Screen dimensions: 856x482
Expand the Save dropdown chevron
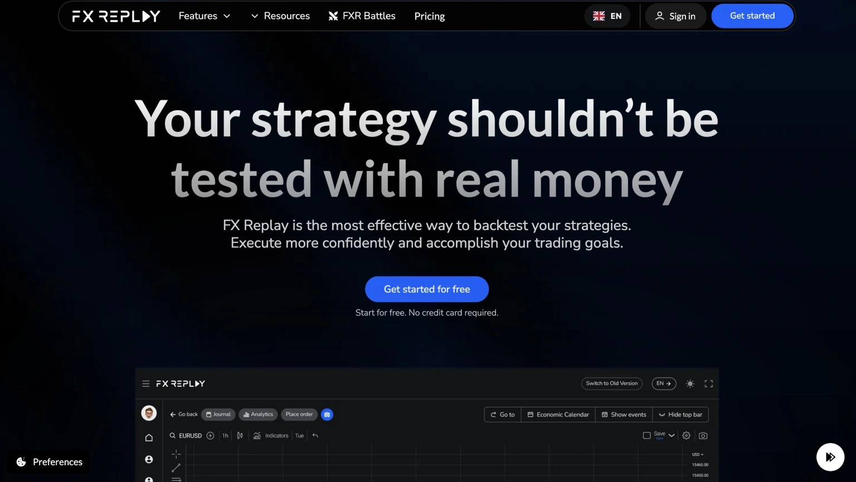click(672, 436)
